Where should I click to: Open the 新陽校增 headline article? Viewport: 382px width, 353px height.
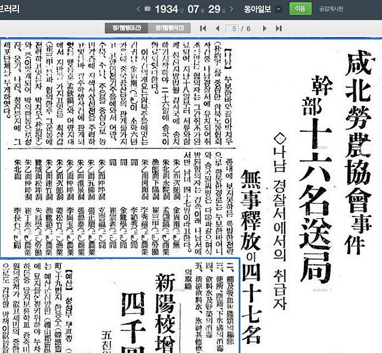pos(165,313)
